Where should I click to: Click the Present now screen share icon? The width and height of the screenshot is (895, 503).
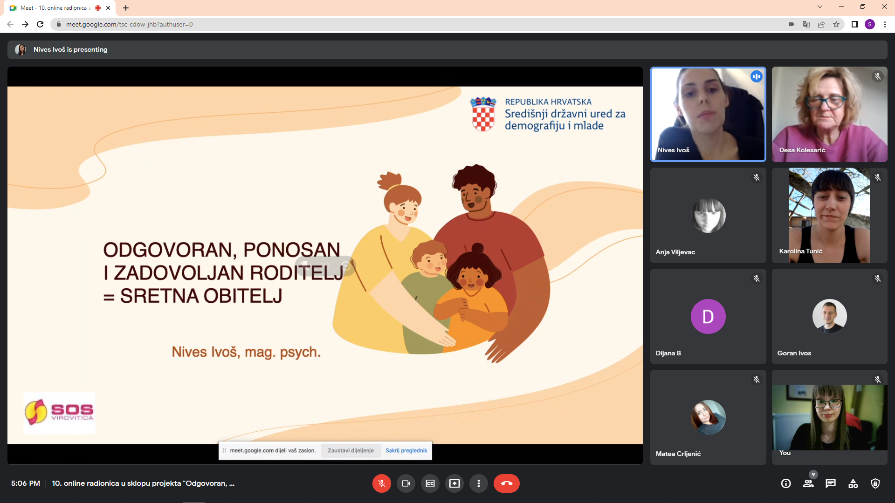coord(454,483)
